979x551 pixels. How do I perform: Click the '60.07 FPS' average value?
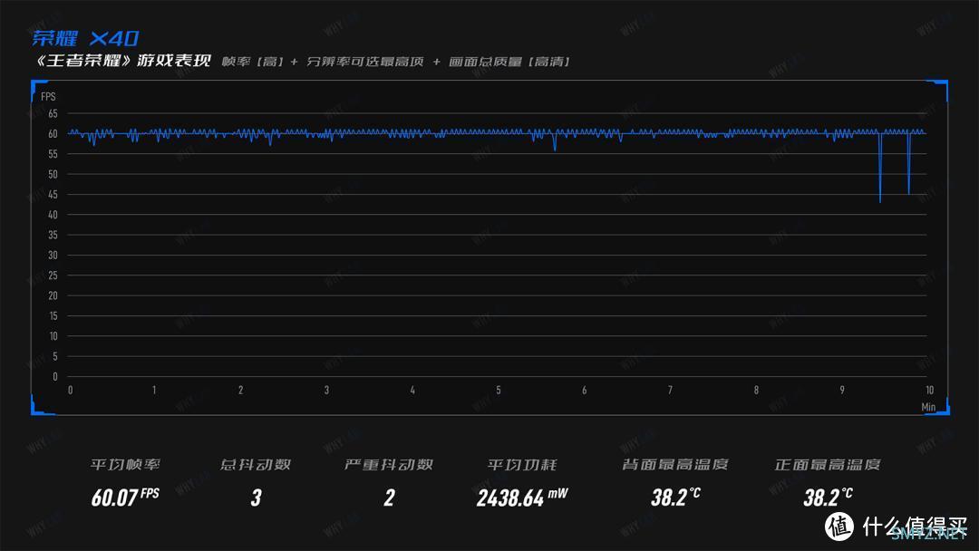[x=125, y=498]
